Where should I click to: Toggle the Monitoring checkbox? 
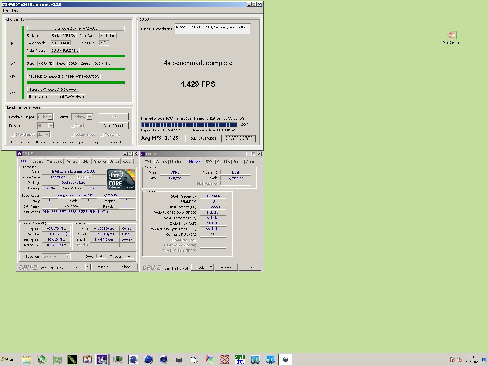click(102, 135)
